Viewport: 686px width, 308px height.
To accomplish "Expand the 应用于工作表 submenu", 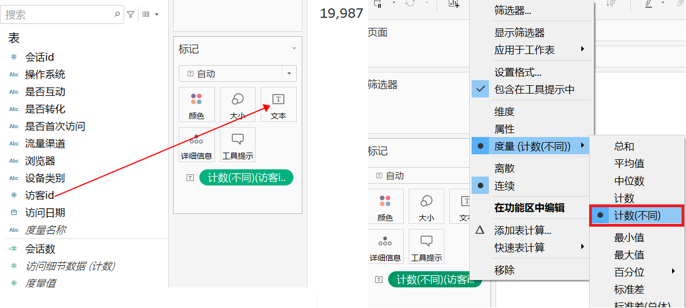I will [531, 50].
